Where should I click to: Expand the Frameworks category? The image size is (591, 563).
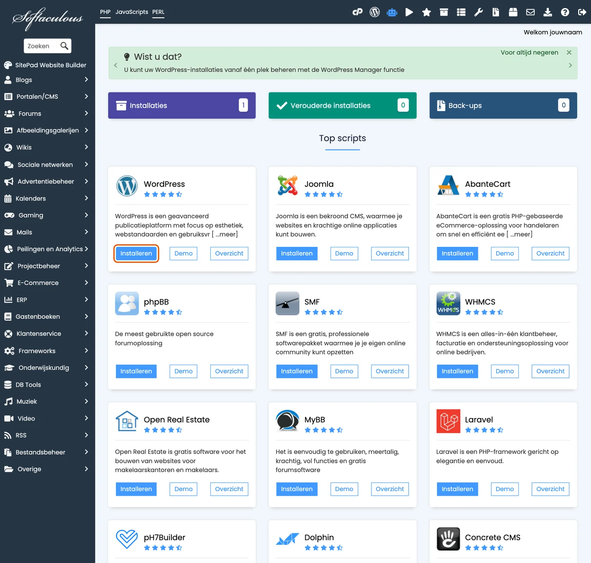47,351
